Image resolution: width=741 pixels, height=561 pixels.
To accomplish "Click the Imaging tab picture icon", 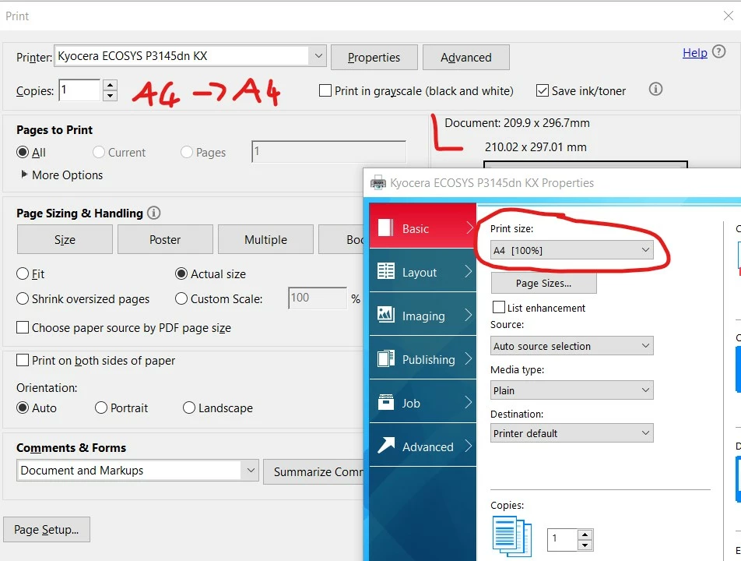I will click(385, 315).
